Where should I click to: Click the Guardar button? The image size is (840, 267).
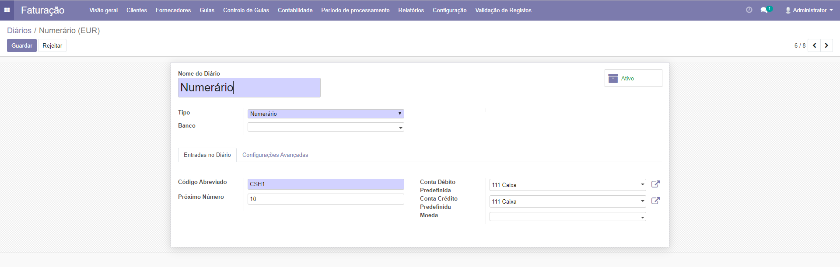[x=22, y=45]
